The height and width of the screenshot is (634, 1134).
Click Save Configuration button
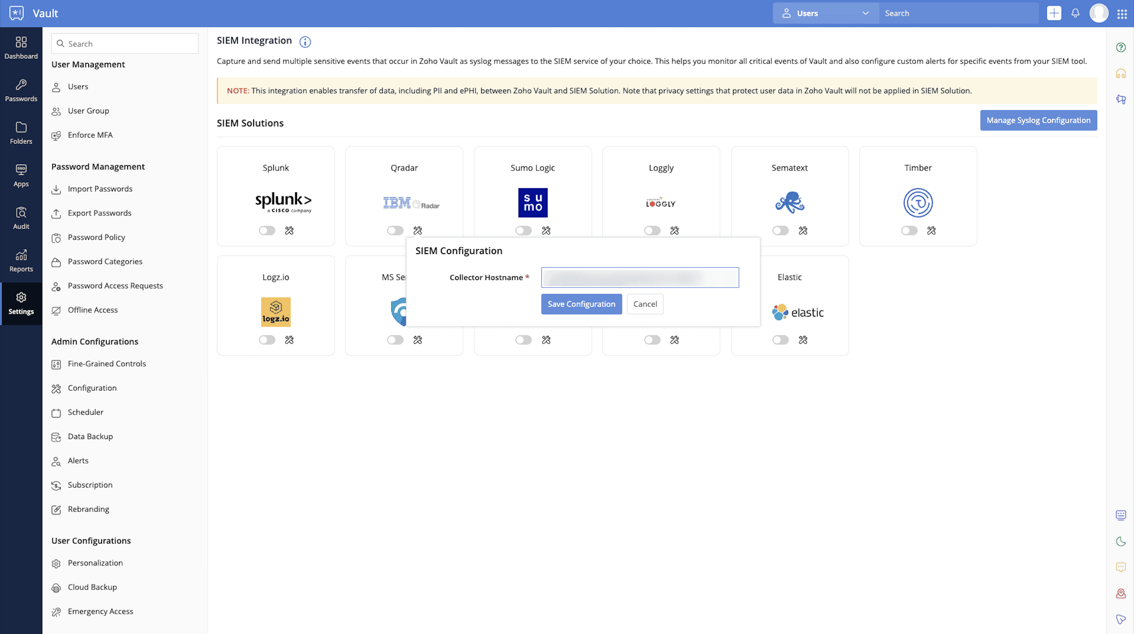point(581,304)
